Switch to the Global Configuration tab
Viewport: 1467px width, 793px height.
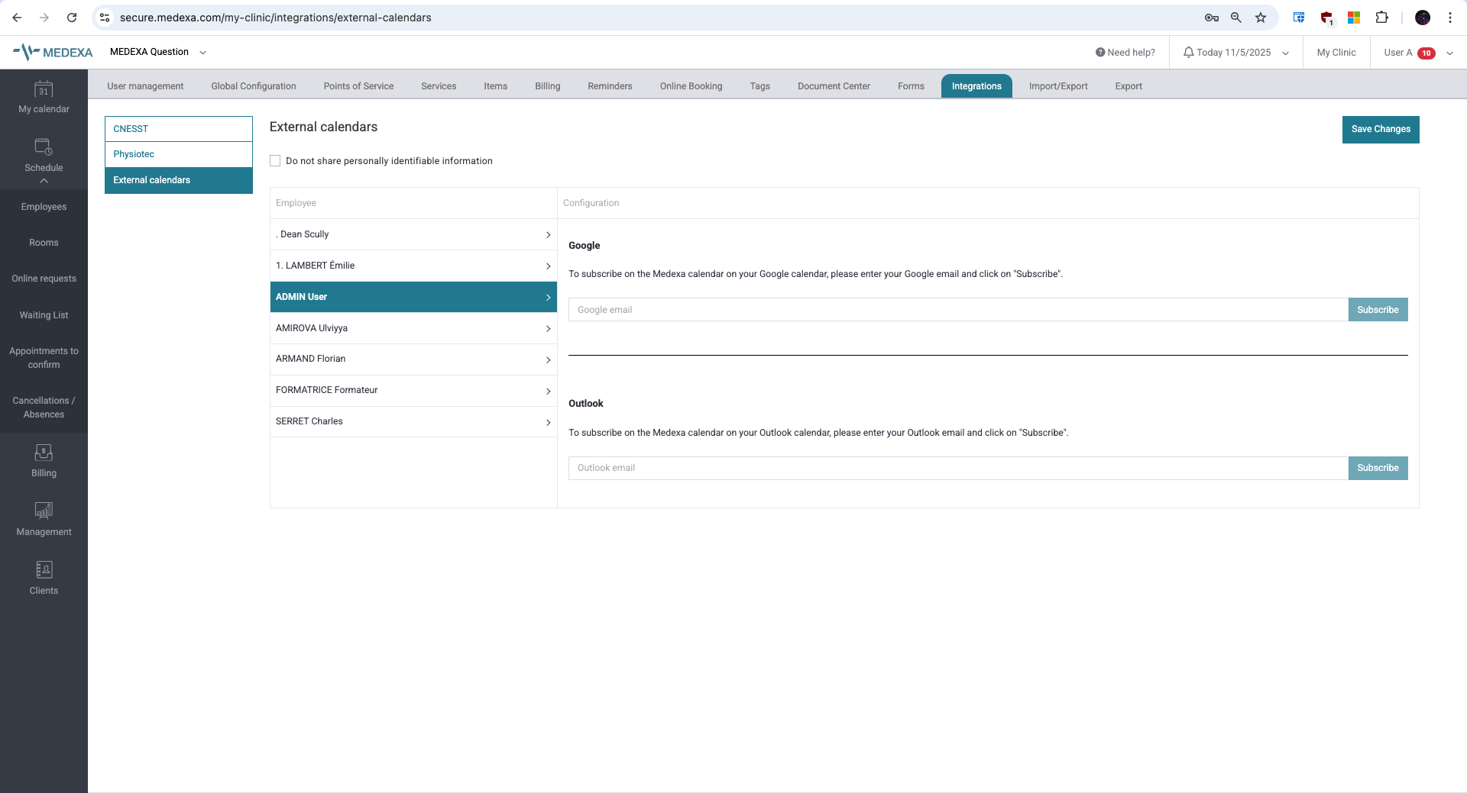[254, 86]
